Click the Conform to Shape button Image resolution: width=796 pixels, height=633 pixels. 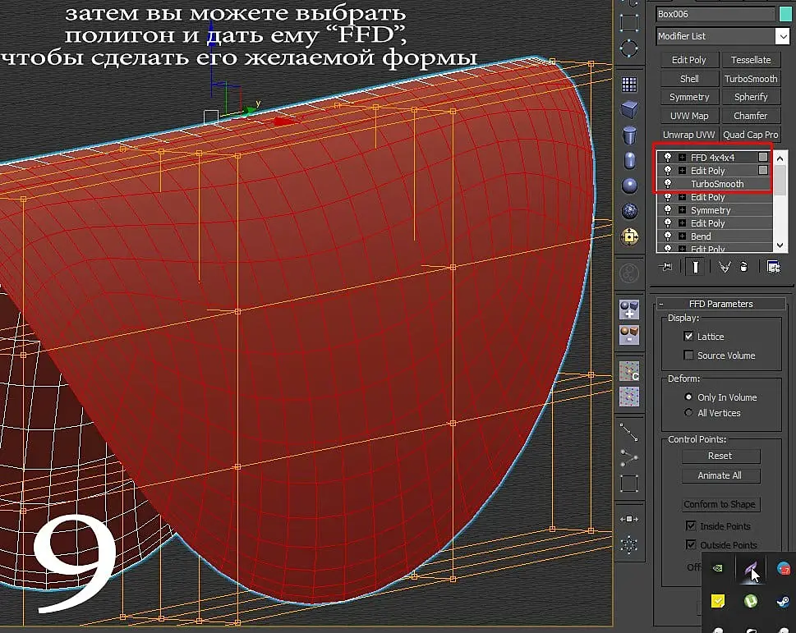[x=720, y=504]
